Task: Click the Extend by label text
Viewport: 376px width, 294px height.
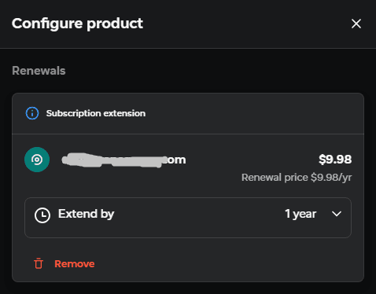Action: (x=86, y=214)
